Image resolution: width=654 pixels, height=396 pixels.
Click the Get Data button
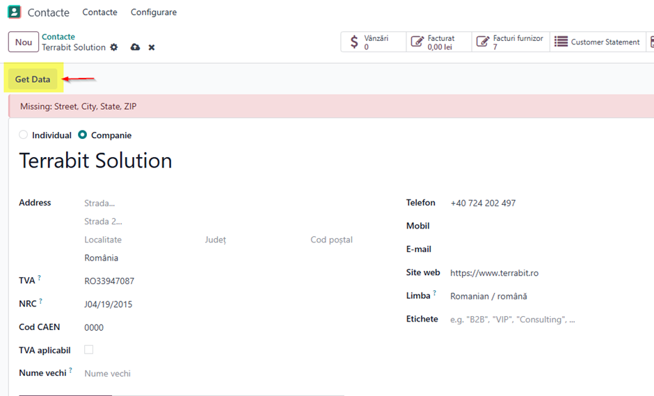pos(33,79)
